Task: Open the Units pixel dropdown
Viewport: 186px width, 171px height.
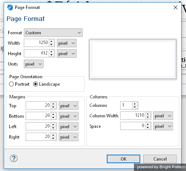Action: coord(33,64)
